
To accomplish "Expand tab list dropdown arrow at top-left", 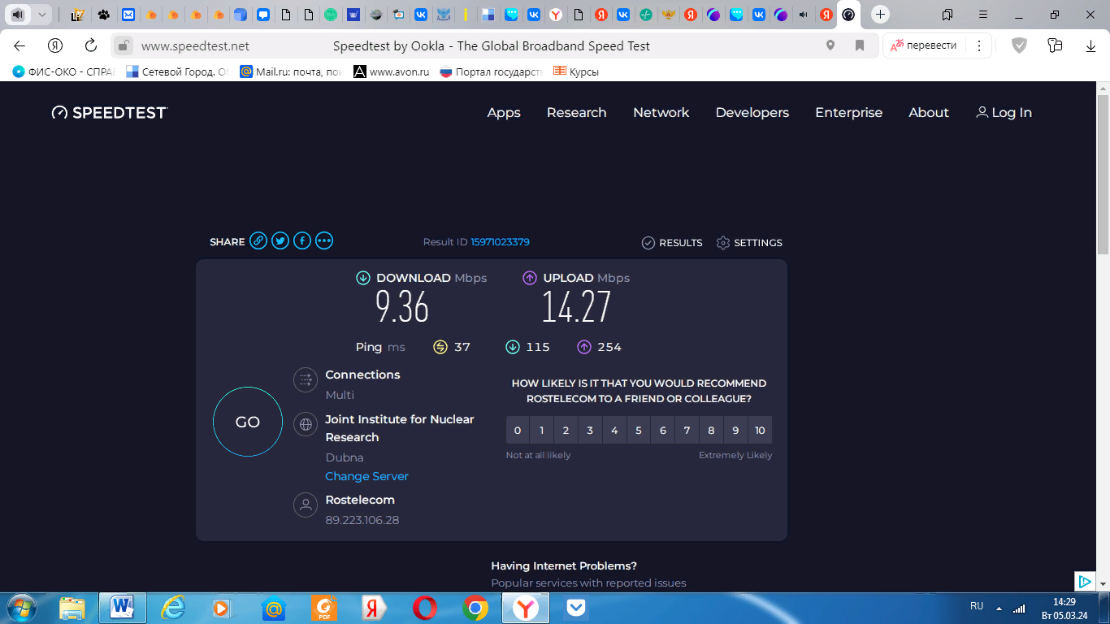I will (41, 15).
